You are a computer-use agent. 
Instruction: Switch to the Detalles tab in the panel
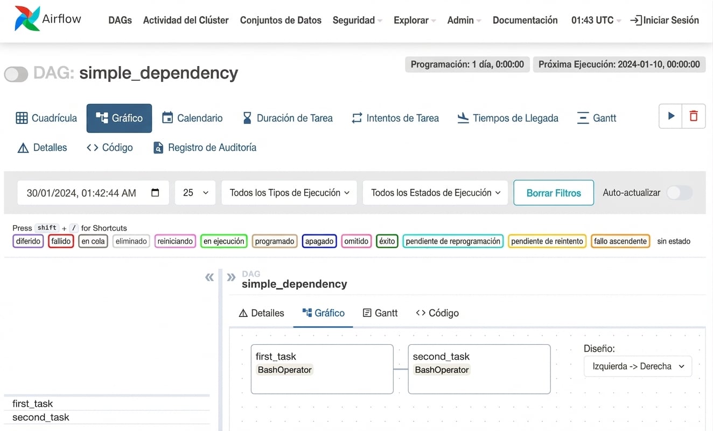(x=261, y=312)
